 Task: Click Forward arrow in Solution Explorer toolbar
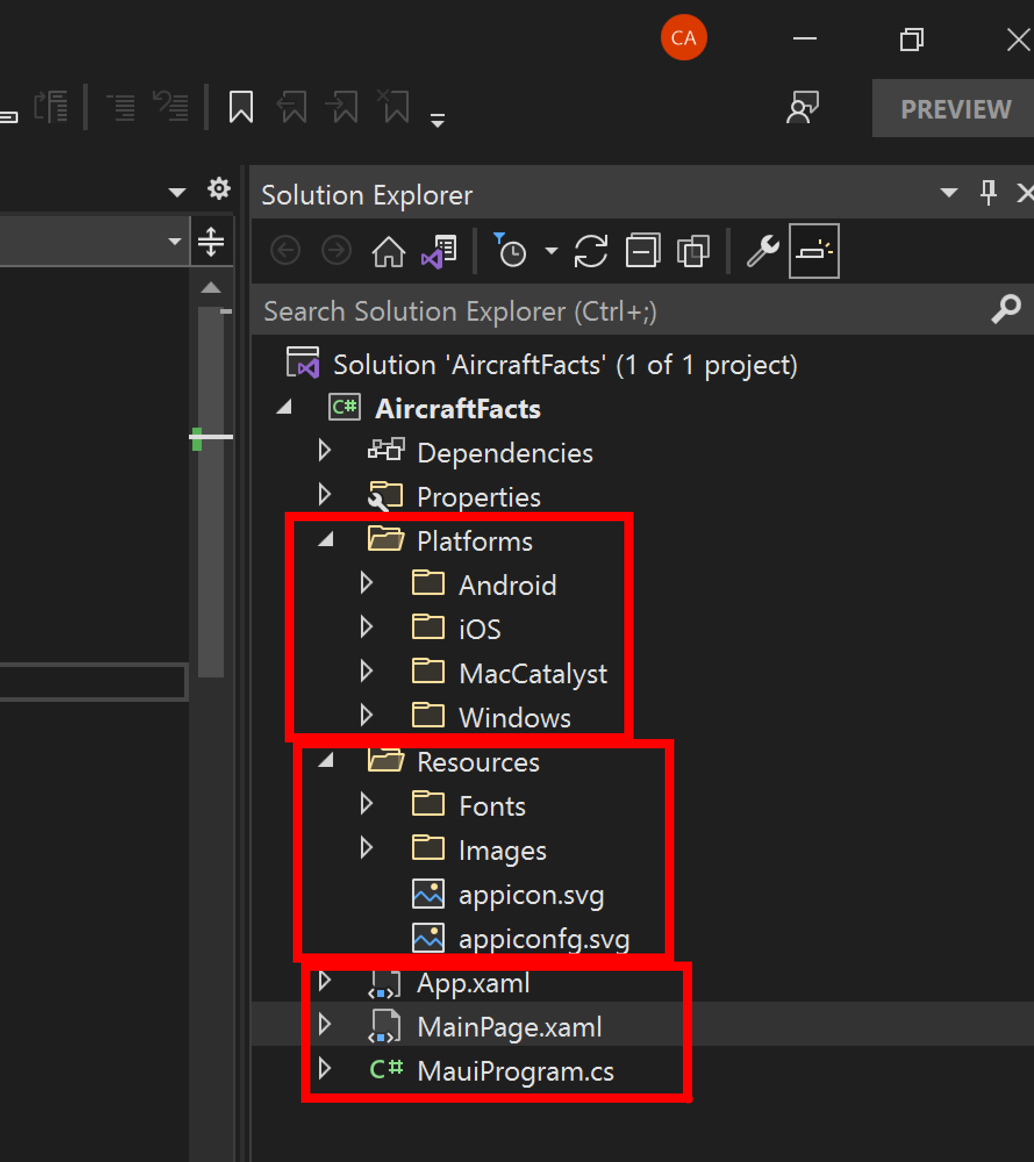click(337, 251)
